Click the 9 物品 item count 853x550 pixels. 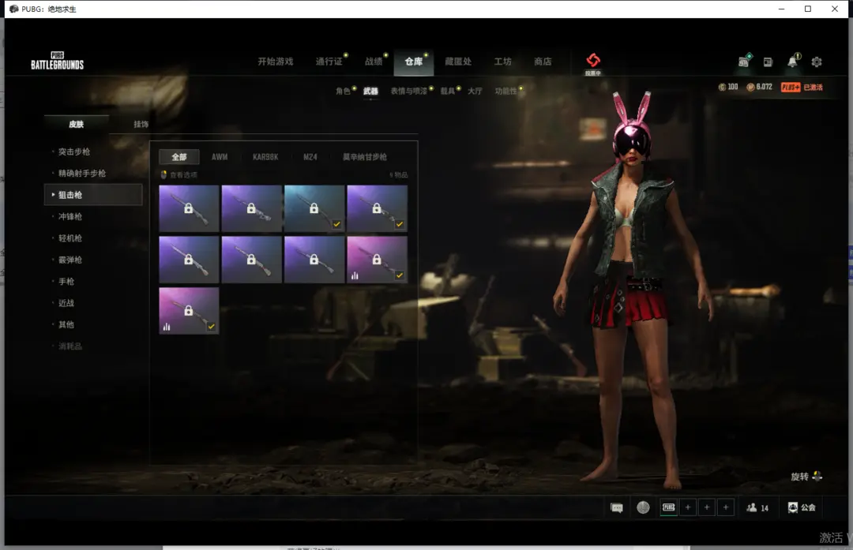click(399, 175)
